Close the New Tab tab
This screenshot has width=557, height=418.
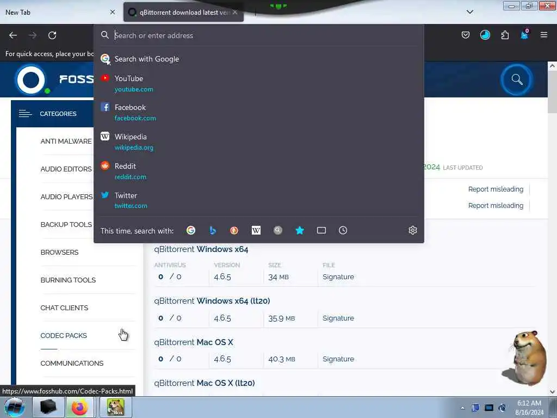(x=113, y=12)
